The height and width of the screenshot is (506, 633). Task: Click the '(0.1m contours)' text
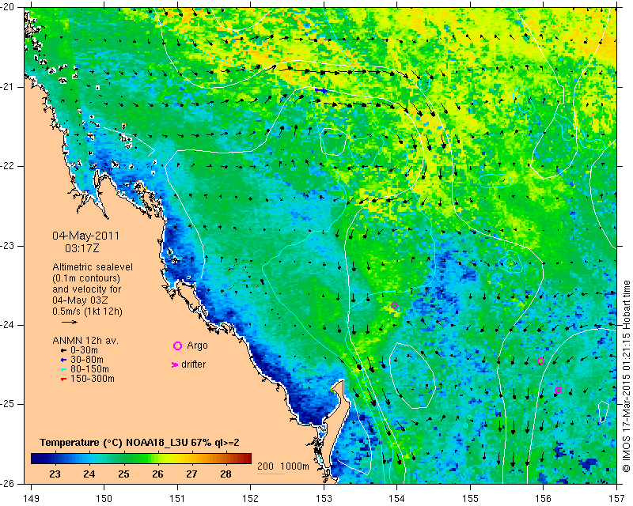point(86,278)
